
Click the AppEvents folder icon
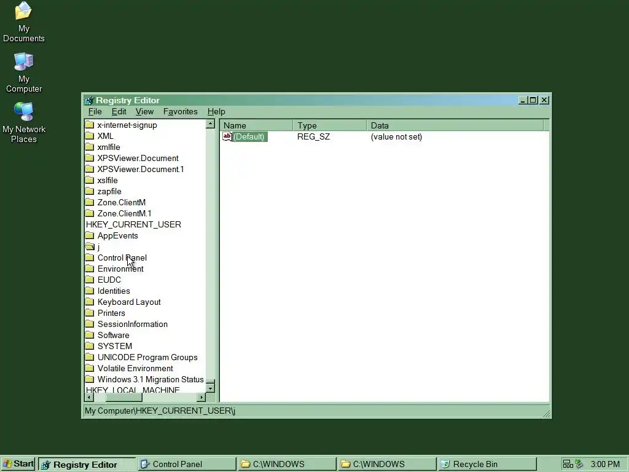(90, 235)
